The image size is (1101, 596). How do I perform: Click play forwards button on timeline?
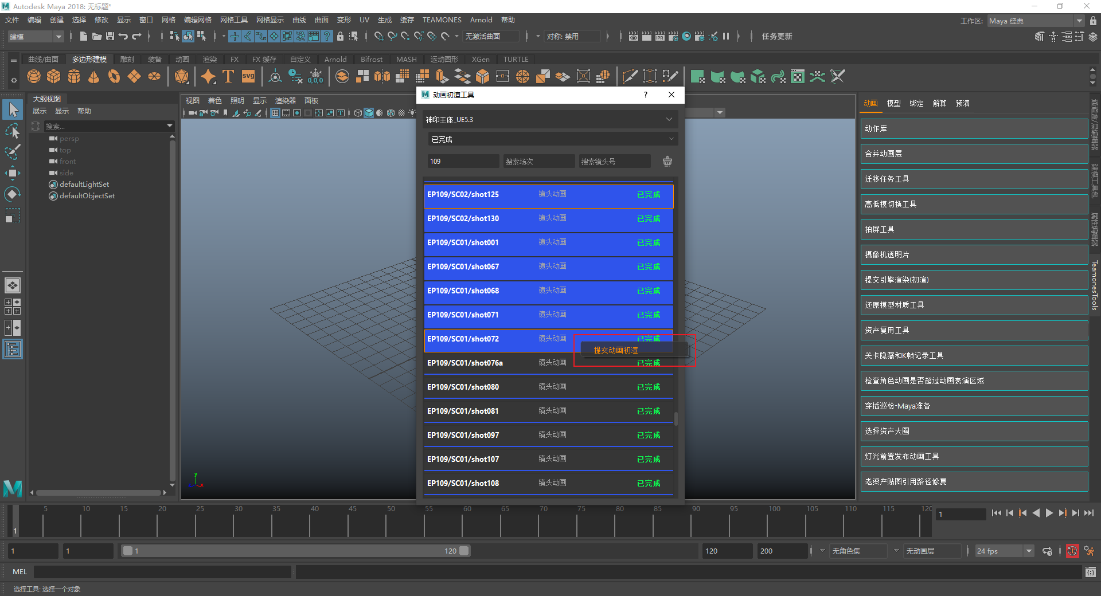click(x=1049, y=513)
